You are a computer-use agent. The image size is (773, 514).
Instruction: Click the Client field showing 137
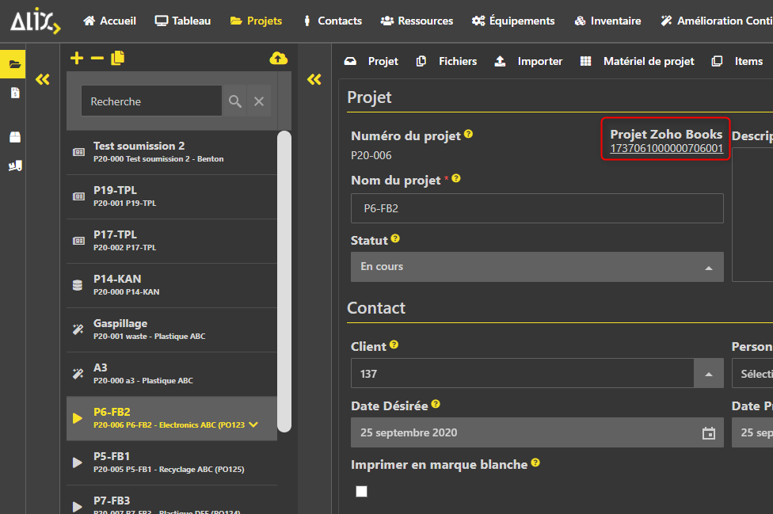[523, 374]
